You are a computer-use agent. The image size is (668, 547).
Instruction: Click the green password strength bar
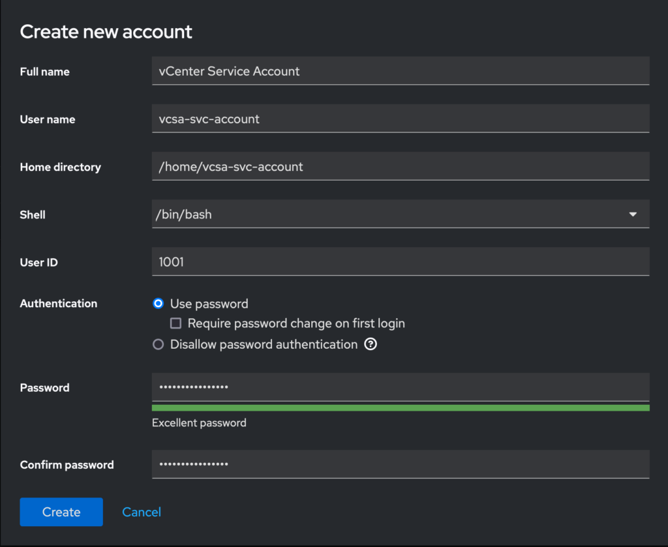(401, 408)
